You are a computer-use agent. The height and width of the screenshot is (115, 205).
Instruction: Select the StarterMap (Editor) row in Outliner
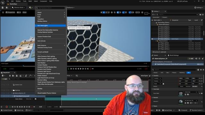click(163, 23)
